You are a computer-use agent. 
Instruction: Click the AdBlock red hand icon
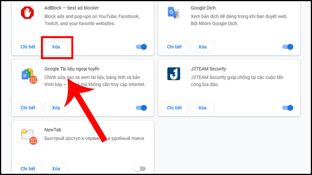[x=27, y=13]
